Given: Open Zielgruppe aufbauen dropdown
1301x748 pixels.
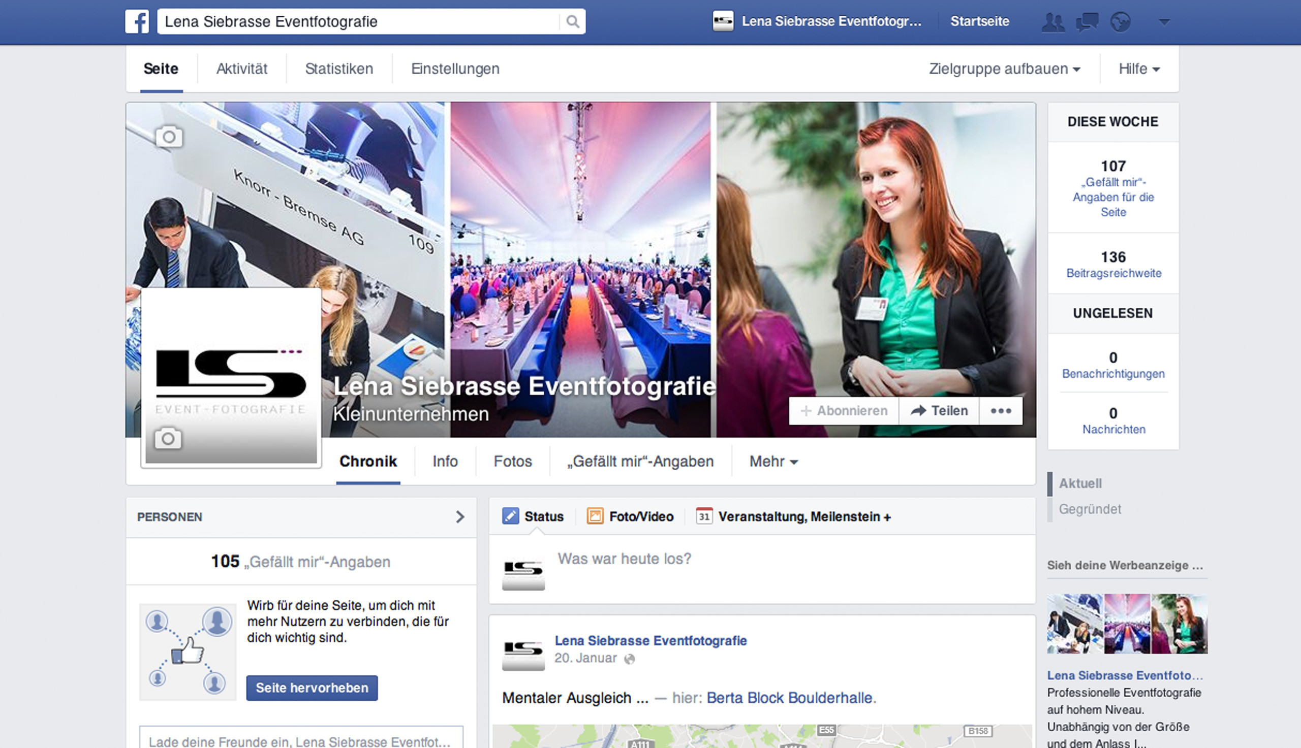Looking at the screenshot, I should coord(1004,69).
